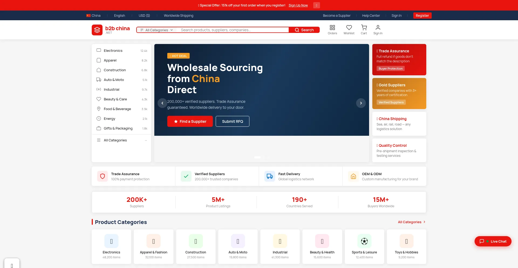
Task: Select Electronics in sidebar list
Action: [121, 50]
